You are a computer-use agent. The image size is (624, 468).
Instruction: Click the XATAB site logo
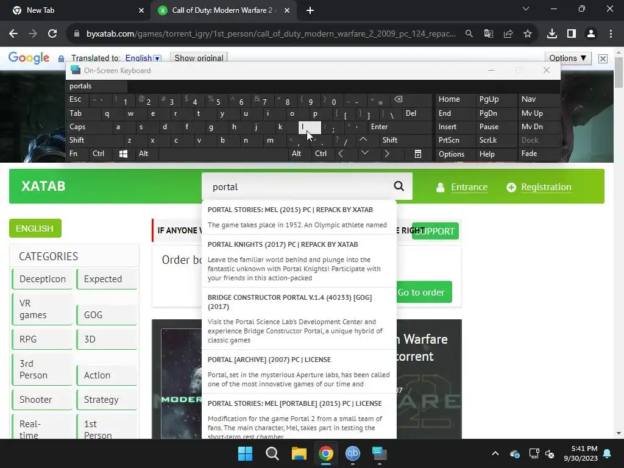tap(43, 186)
